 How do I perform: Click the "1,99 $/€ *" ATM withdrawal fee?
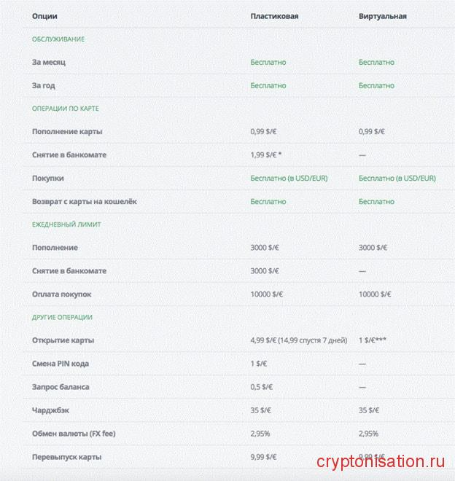(266, 155)
